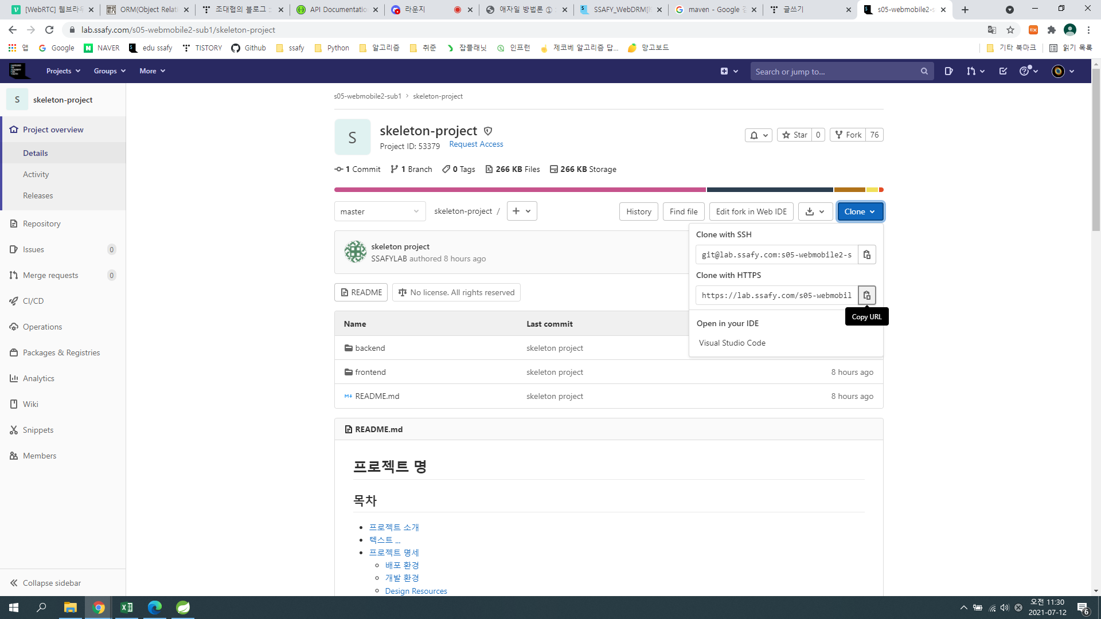Open the notification bell settings dropdown
1101x619 pixels.
pyautogui.click(x=758, y=135)
